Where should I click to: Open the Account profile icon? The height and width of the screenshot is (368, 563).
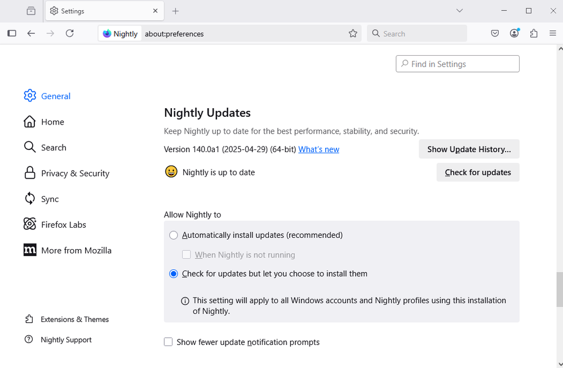(514, 34)
